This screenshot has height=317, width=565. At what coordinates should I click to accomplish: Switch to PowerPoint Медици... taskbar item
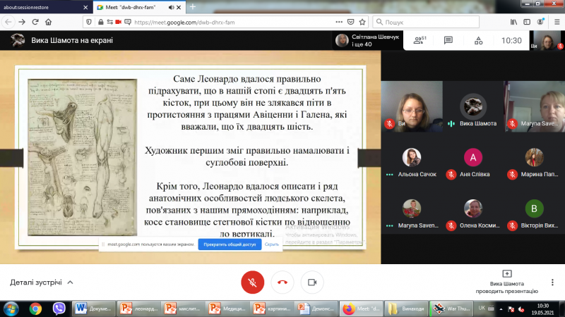[227, 309]
